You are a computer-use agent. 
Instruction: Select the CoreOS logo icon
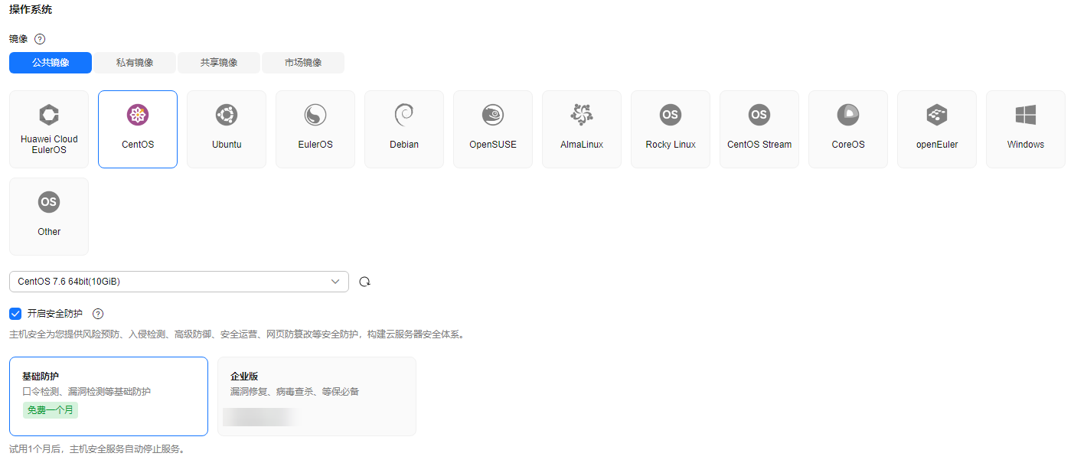coord(848,116)
